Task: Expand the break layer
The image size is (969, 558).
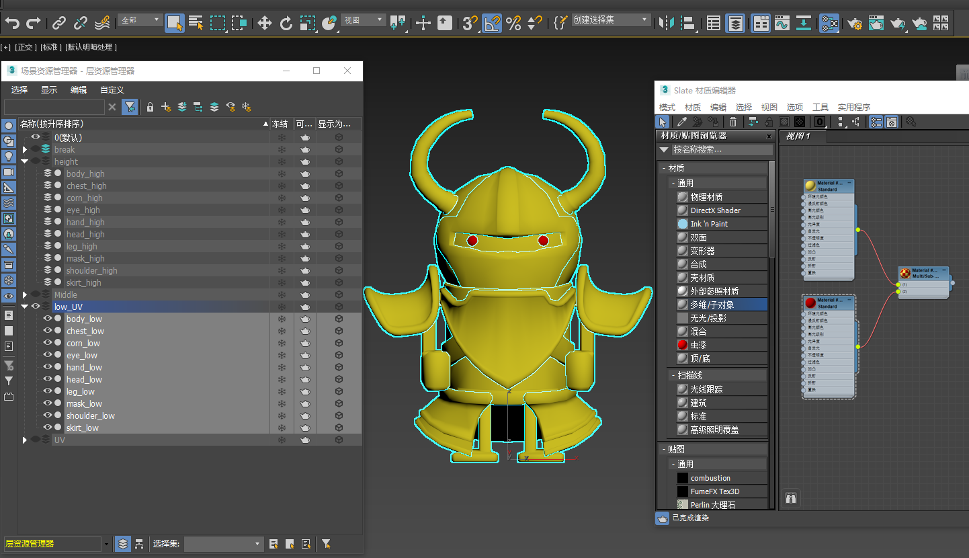Action: [x=25, y=149]
